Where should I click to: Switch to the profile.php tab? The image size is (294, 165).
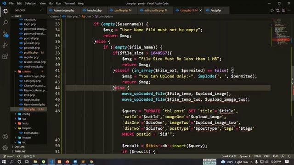(123, 11)
